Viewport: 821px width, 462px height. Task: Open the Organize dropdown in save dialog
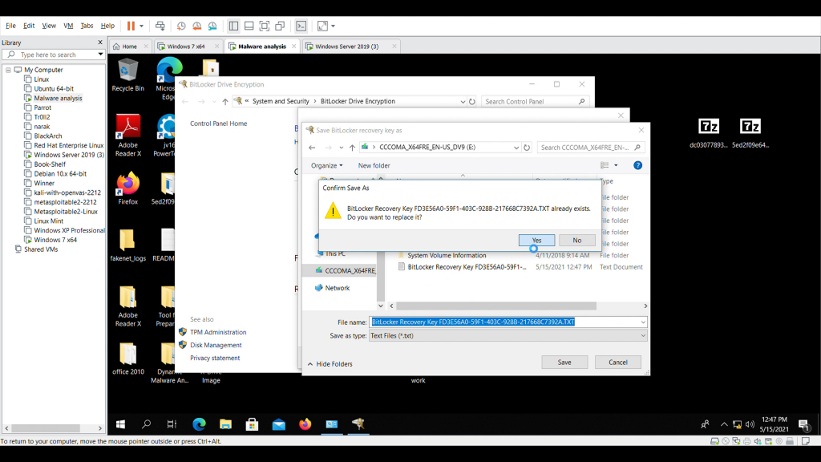point(327,165)
